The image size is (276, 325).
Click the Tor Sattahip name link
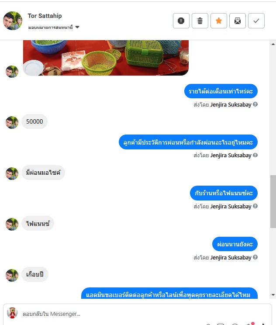click(45, 16)
